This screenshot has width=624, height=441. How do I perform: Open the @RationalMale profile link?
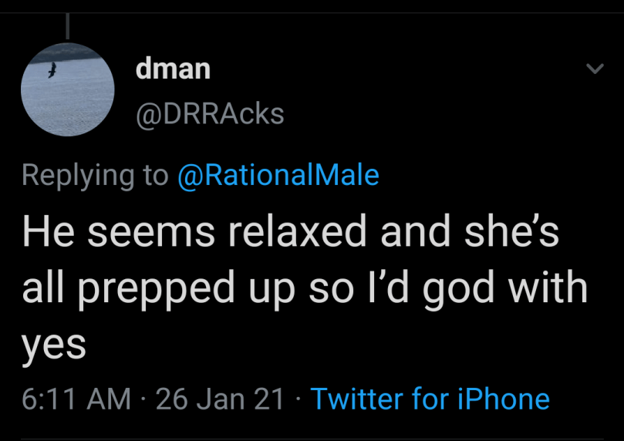(x=278, y=175)
